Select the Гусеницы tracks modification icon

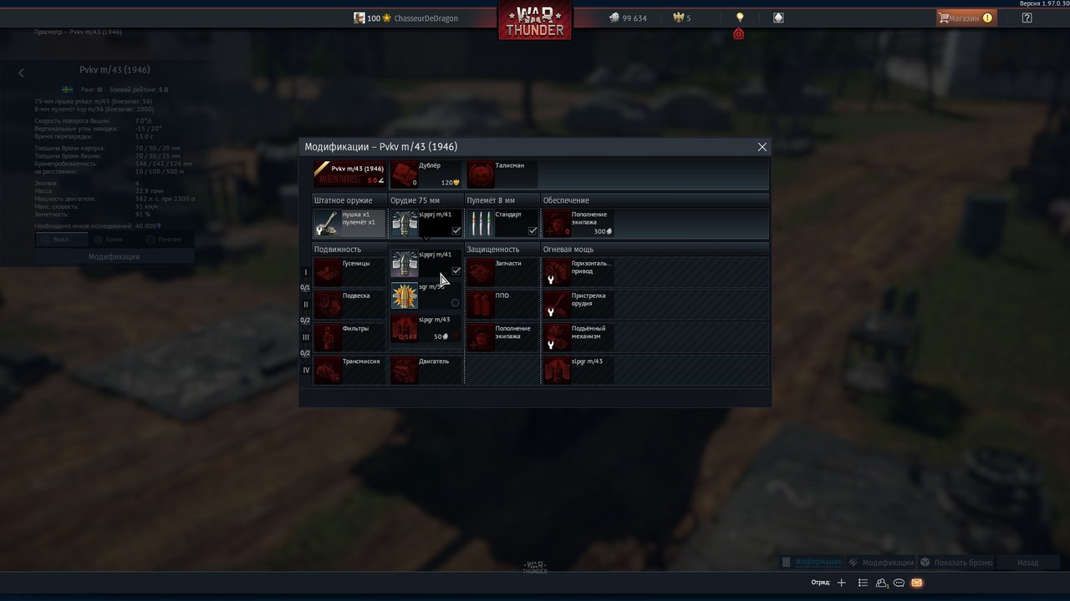pyautogui.click(x=328, y=271)
